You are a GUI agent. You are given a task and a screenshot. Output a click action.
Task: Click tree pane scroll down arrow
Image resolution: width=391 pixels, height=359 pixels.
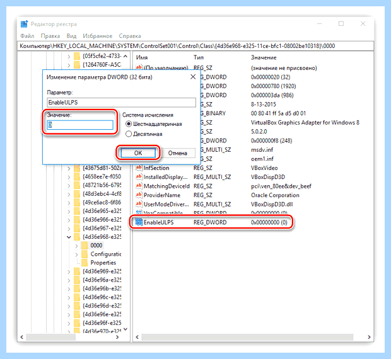click(x=125, y=329)
